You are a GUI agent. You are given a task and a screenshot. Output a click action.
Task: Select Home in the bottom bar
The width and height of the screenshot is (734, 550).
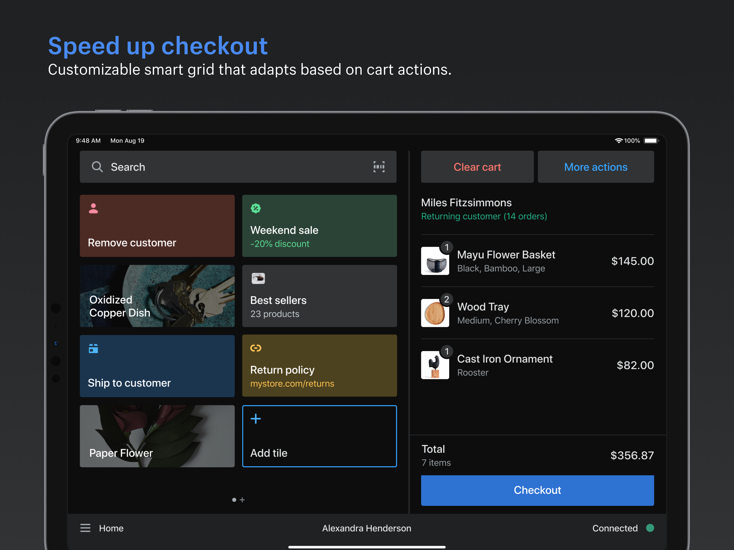click(111, 528)
